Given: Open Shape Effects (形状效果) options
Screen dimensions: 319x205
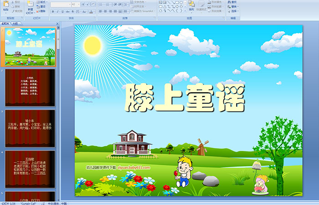Looking at the screenshot, I should 215,11.
